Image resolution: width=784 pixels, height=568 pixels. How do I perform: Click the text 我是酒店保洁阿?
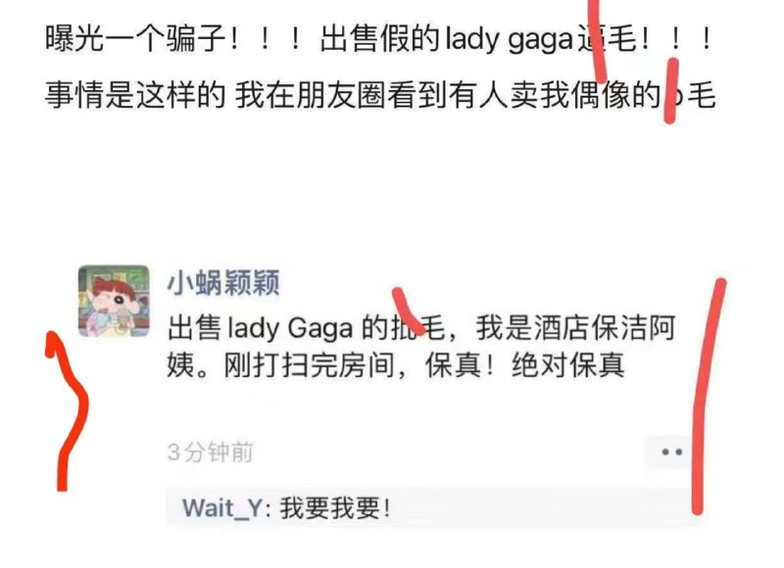pyautogui.click(x=575, y=328)
